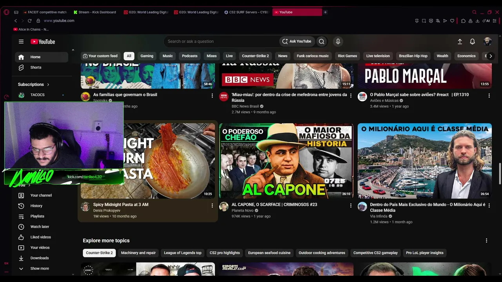The height and width of the screenshot is (282, 502).
Task: Click the page vertical scrollbar thumb
Action: 500,173
